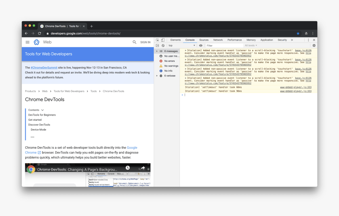Switch to the Sources tab
This screenshot has height=216, width=339.
point(204,40)
